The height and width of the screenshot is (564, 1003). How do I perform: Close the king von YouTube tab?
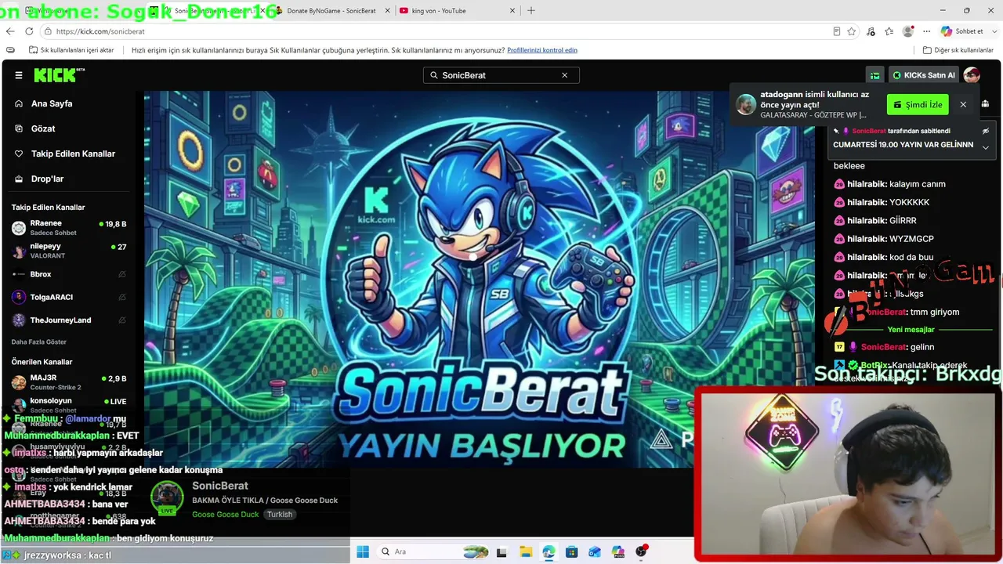(512, 11)
